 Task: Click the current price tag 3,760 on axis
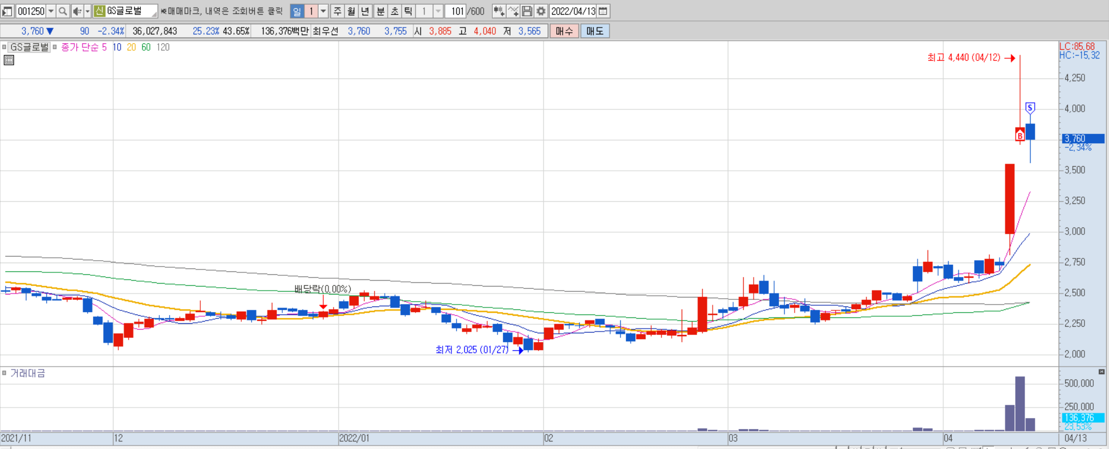(1083, 139)
